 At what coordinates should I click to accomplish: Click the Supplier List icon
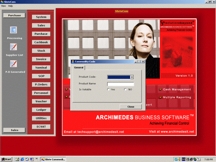[x=13, y=47]
